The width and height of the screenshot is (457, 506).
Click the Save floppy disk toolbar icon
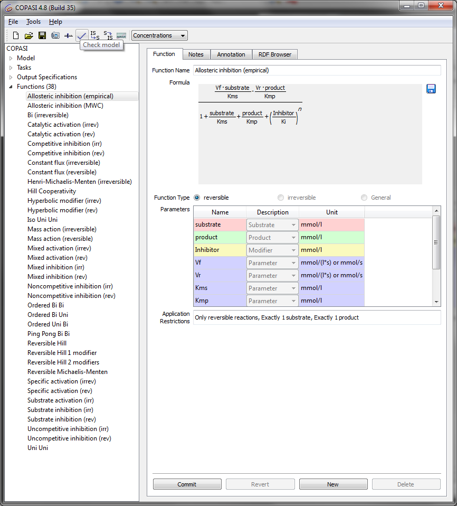[42, 35]
